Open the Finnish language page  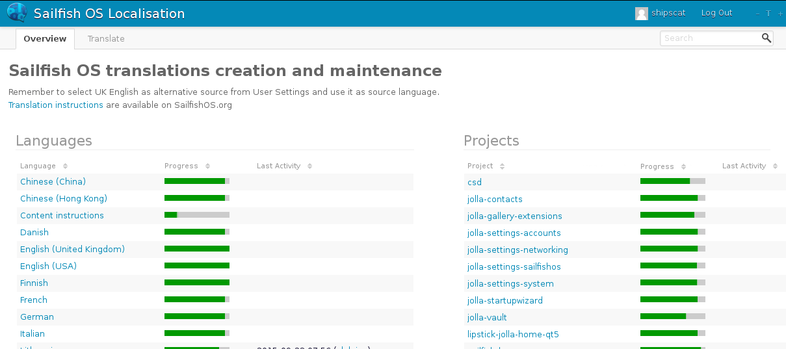(x=34, y=283)
